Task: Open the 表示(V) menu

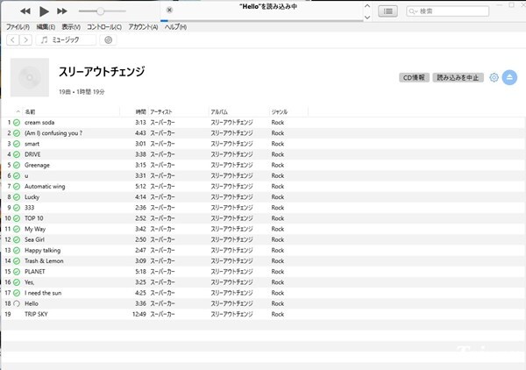Action: (71, 27)
